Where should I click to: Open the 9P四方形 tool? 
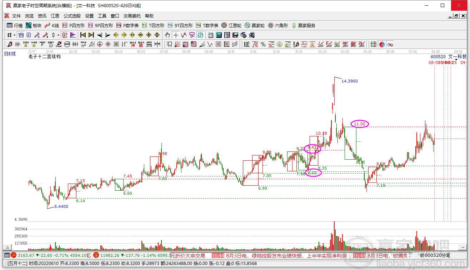coord(101,25)
